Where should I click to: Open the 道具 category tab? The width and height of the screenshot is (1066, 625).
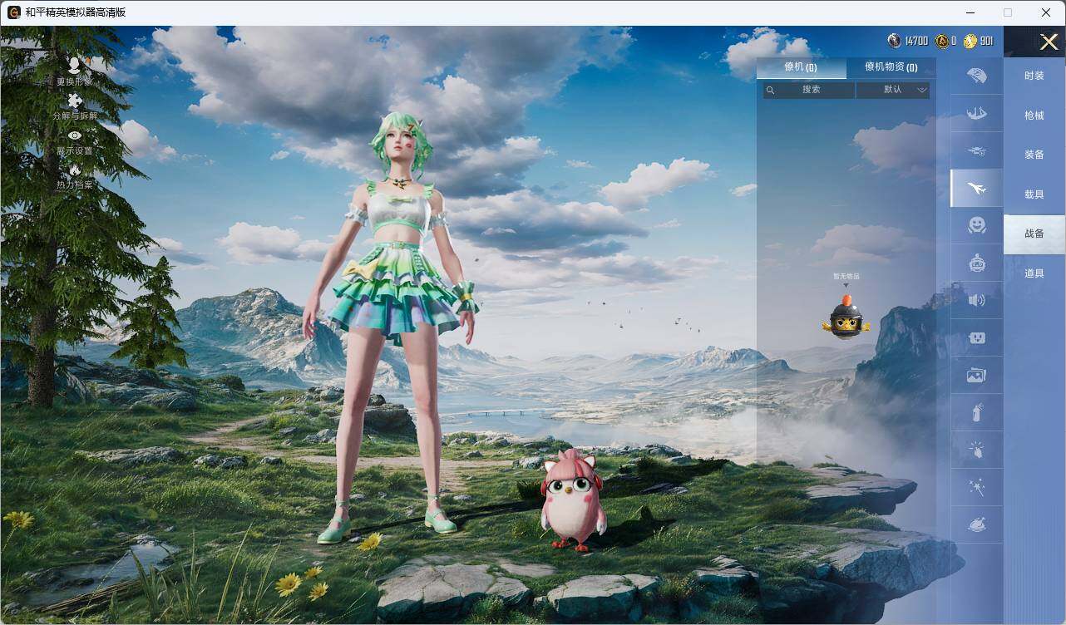(1034, 273)
